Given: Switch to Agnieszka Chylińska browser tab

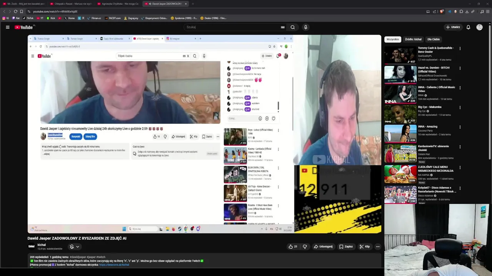Looking at the screenshot, I should point(118,4).
